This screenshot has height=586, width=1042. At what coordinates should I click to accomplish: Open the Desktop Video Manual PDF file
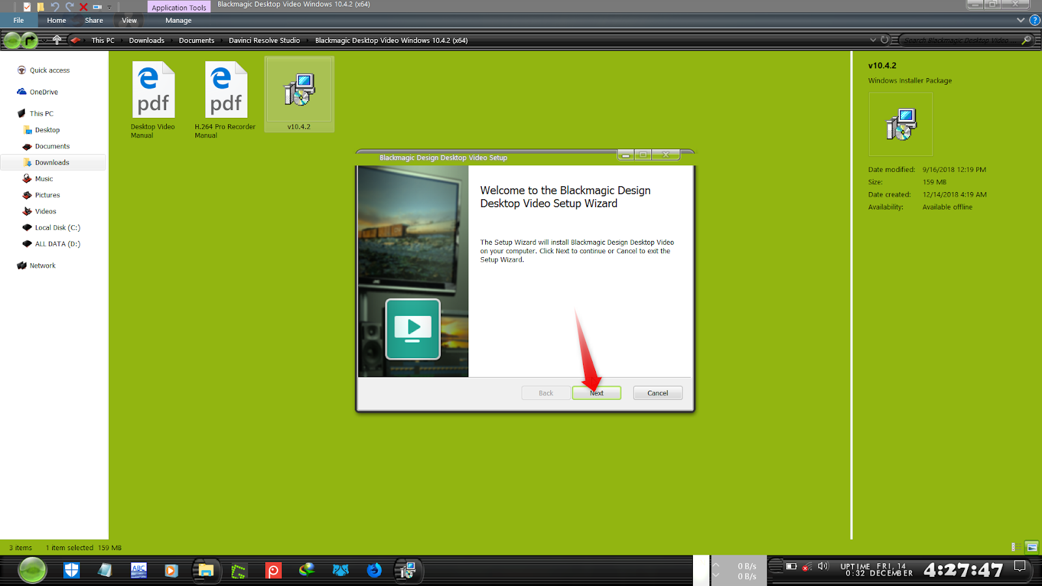(153, 100)
